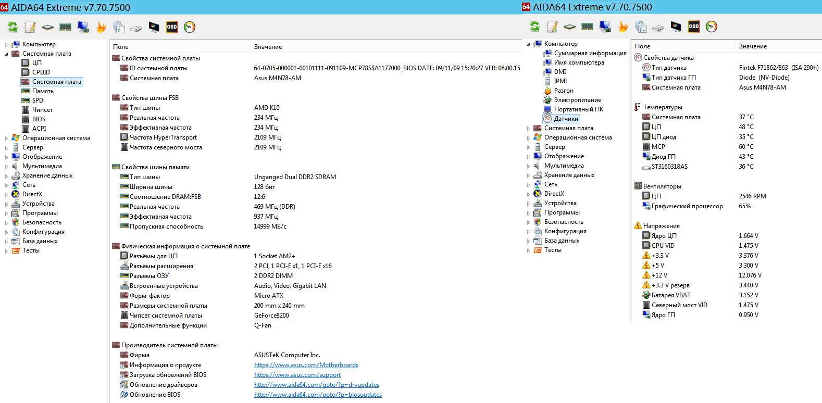The height and width of the screenshot is (403, 822).
Task: Open aida64 drvupdates driver link
Action: click(x=317, y=385)
